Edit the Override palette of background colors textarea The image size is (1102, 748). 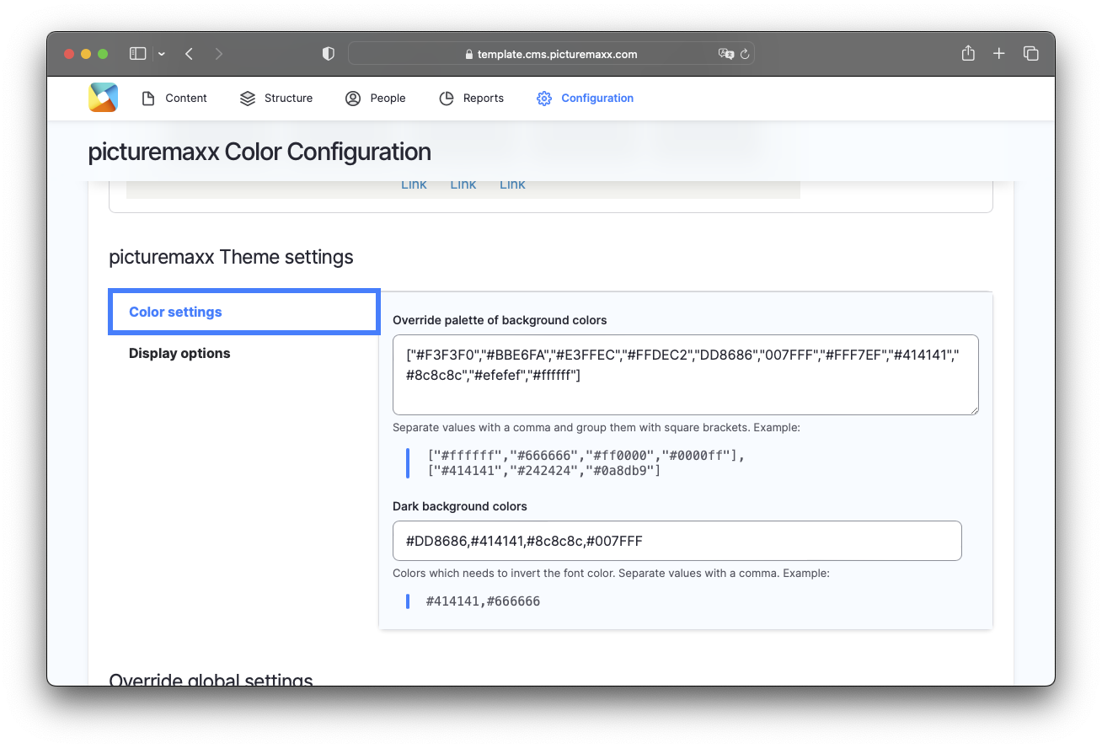tap(686, 375)
